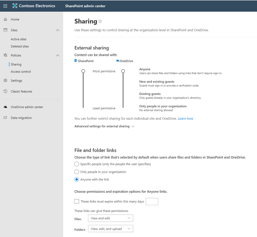
Task: Click the Settings gear icon in sidebar
Action: 5,80
